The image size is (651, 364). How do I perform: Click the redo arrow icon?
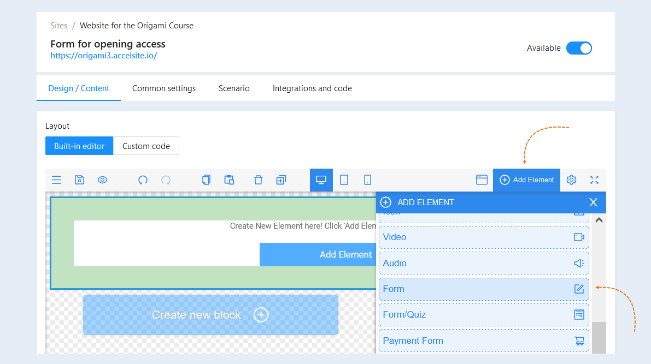[x=166, y=180]
